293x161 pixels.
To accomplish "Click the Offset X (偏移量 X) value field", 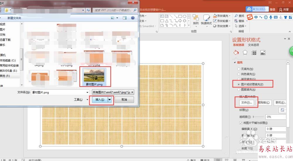I will [276, 129].
